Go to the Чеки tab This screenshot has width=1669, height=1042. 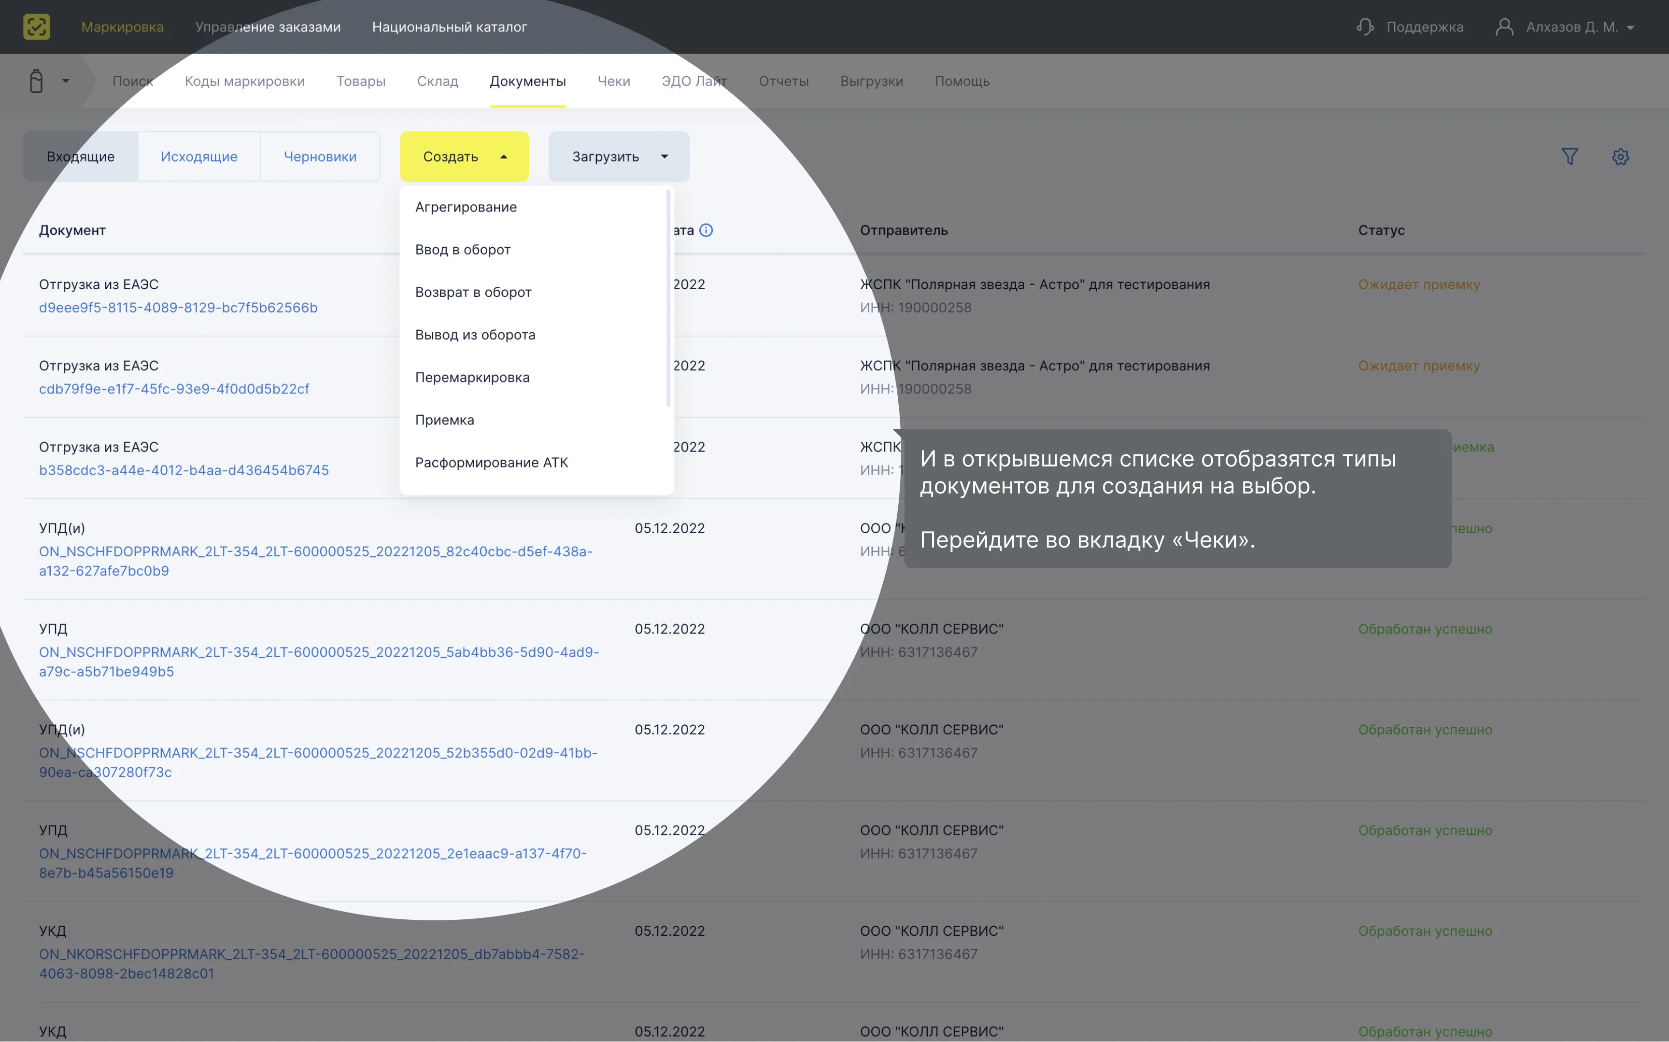click(614, 81)
